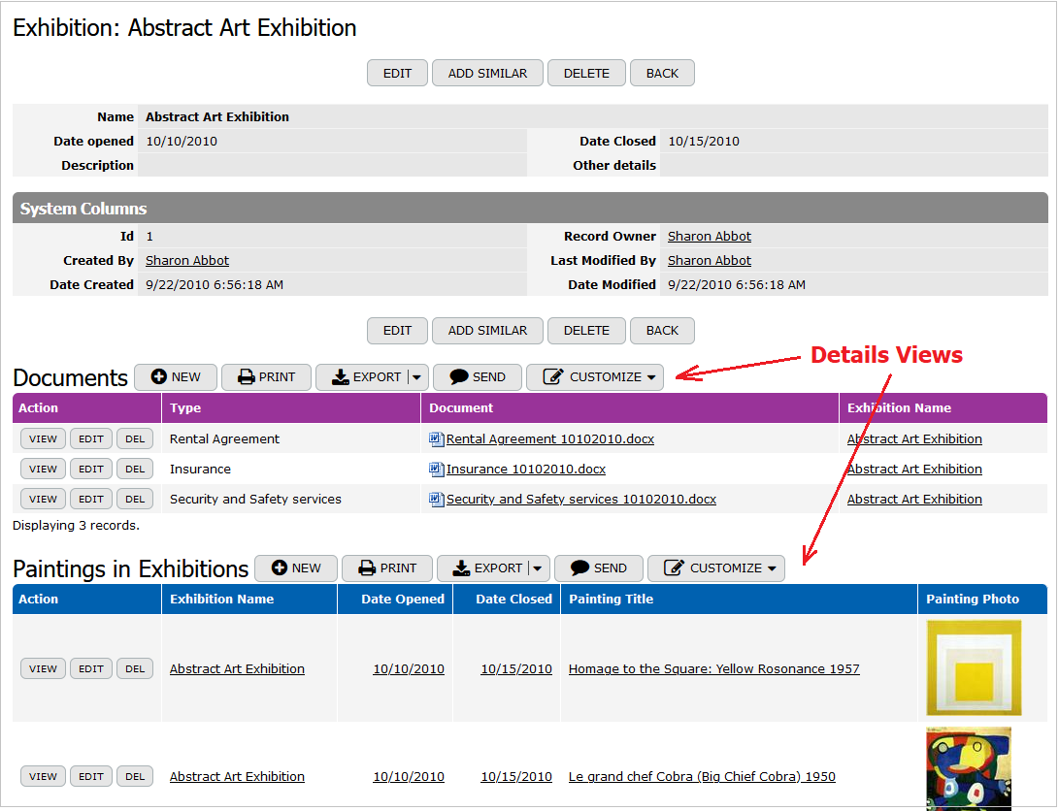The width and height of the screenshot is (1059, 811).
Task: Open the Documents CUSTOMIZE dropdown
Action: [x=595, y=377]
